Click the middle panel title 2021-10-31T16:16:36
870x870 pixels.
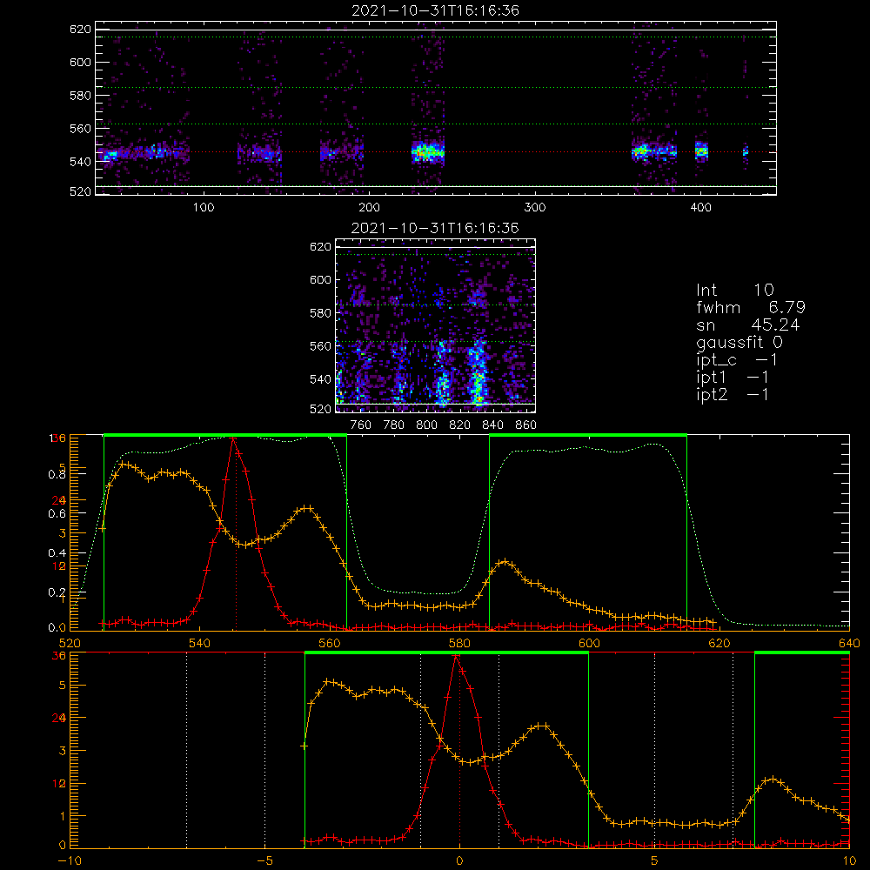point(435,228)
